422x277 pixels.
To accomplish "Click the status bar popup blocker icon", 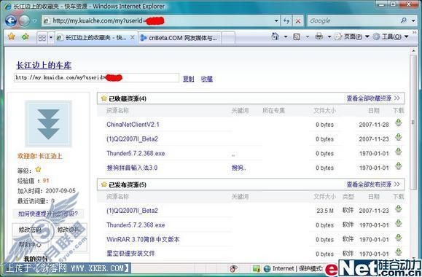I will pyautogui.click(x=234, y=268).
